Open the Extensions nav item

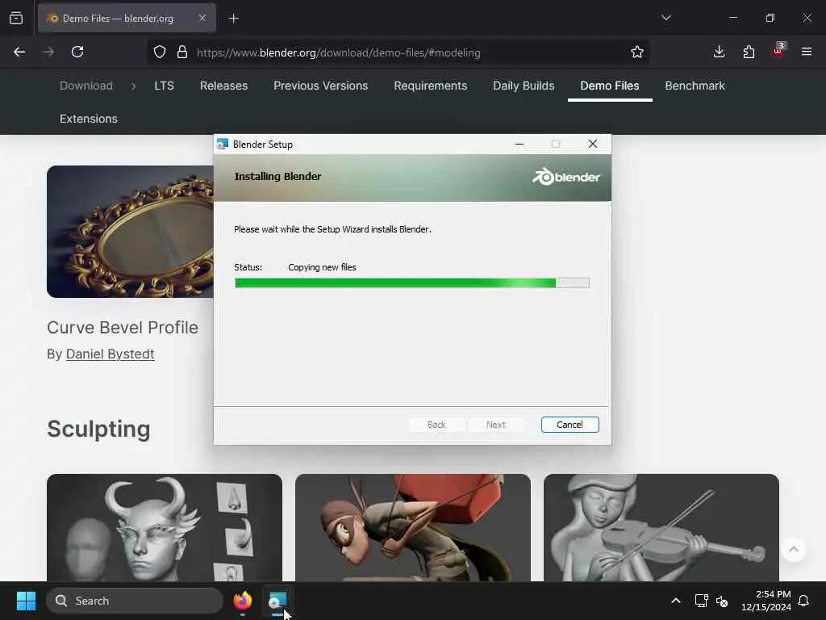click(89, 119)
